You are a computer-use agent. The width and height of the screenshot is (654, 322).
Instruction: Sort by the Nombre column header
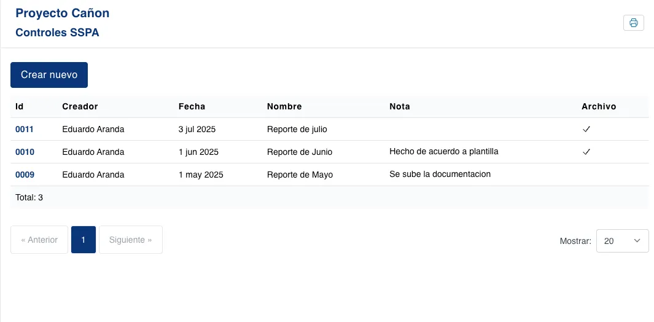click(284, 106)
